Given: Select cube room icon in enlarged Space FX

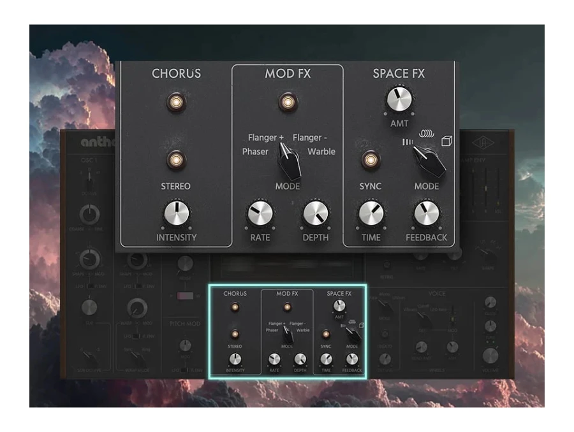Looking at the screenshot, I should [x=446, y=141].
